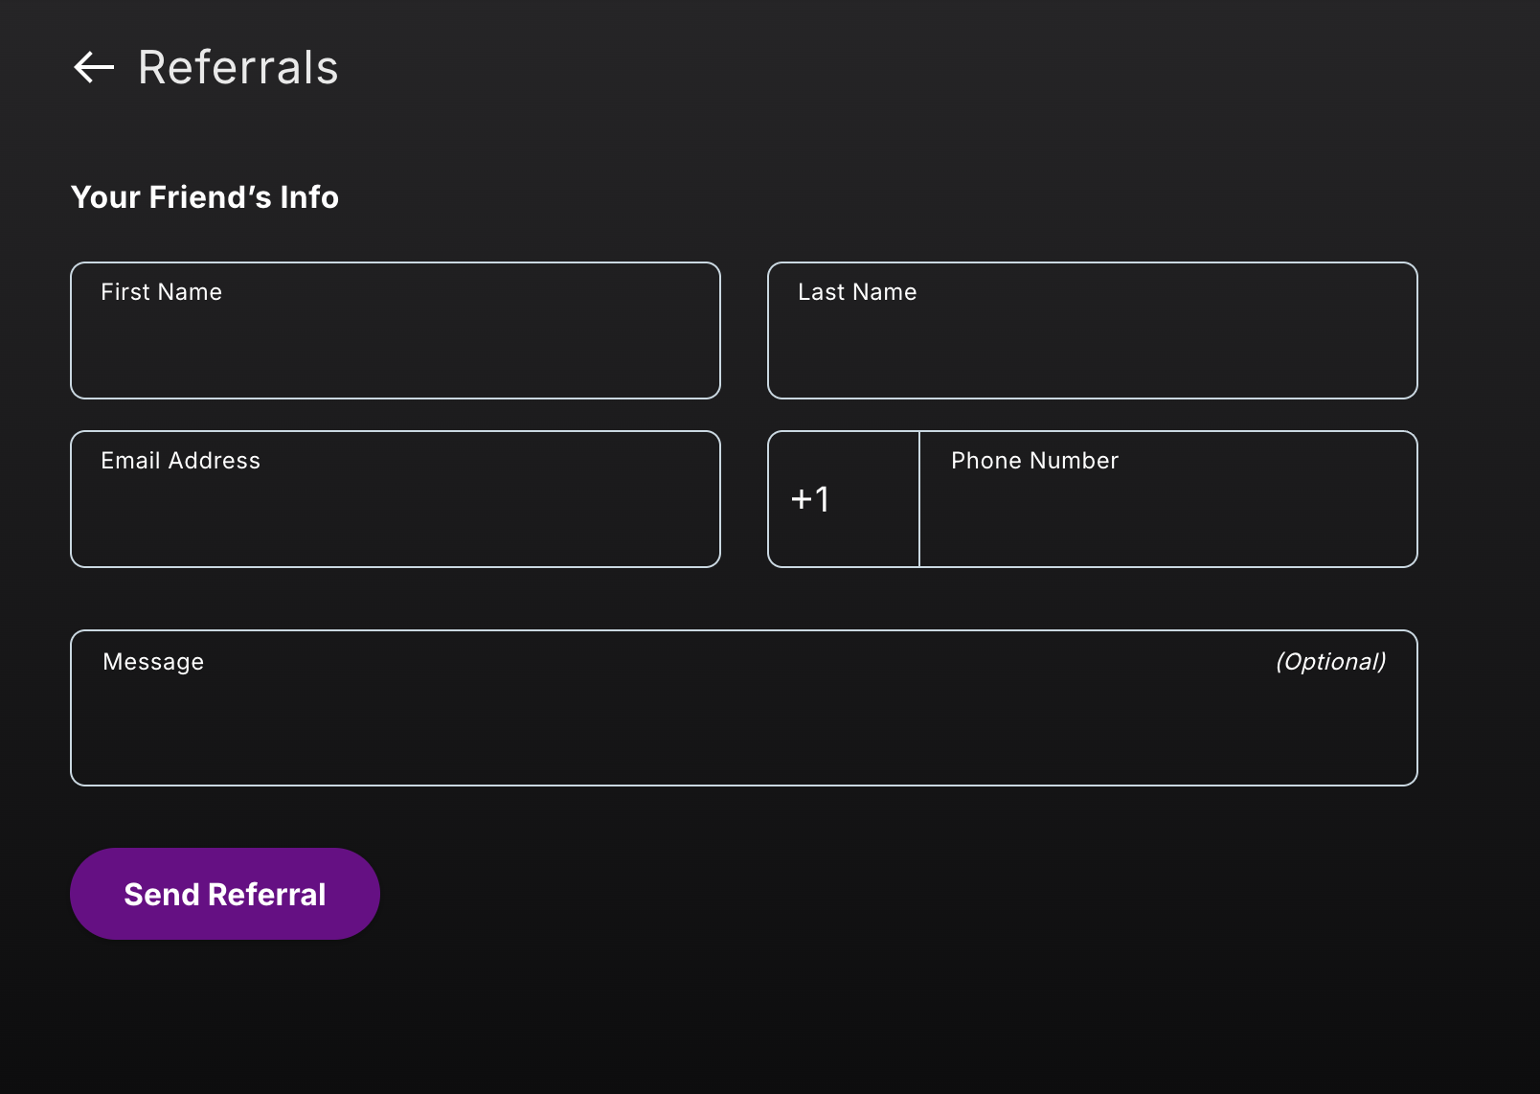Select the Email Address field
1540x1094 pixels.
(396, 499)
